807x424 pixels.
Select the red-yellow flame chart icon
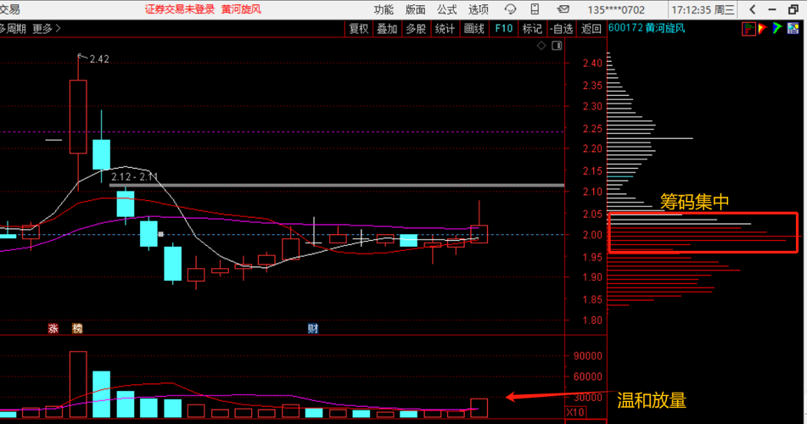click(763, 29)
